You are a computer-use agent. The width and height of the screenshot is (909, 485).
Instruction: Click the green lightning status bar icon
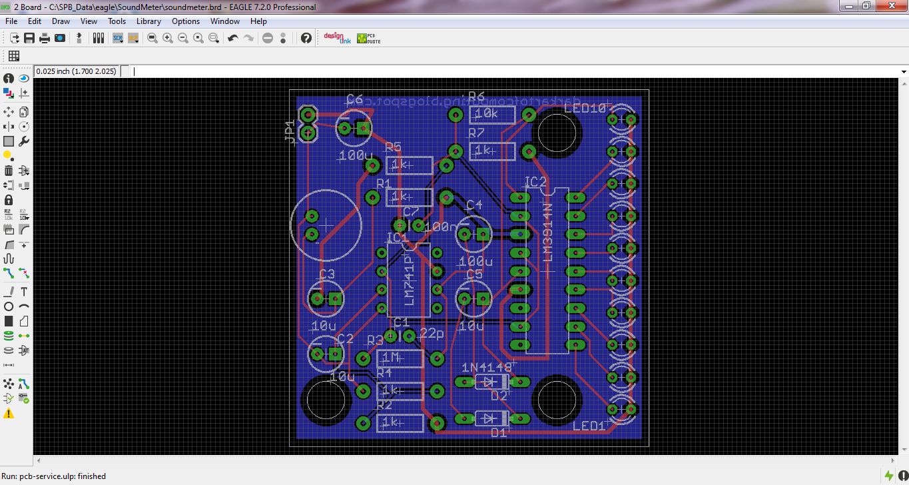(x=889, y=476)
